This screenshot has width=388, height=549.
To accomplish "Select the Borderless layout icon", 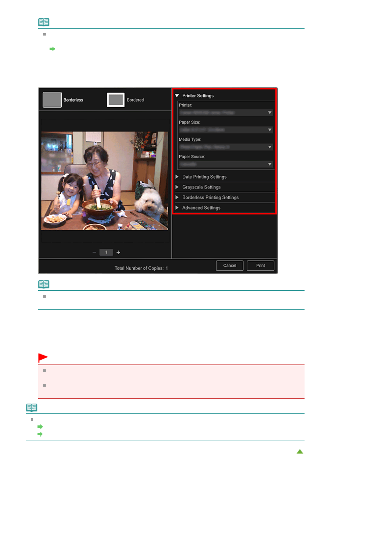I will tap(52, 100).
